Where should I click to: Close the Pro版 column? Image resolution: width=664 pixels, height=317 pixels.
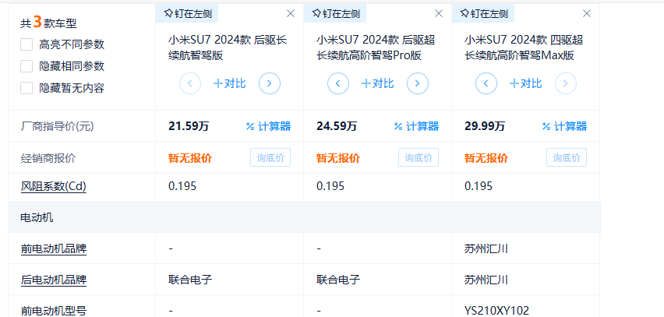(439, 13)
